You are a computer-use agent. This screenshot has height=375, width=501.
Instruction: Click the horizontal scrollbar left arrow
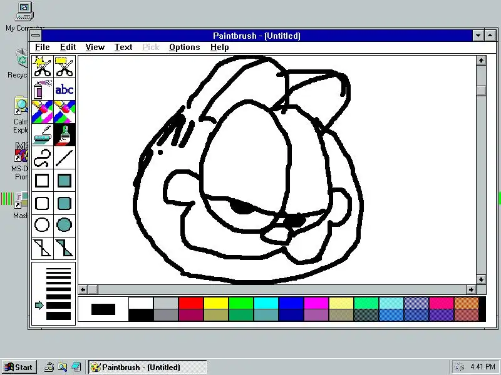pos(83,289)
